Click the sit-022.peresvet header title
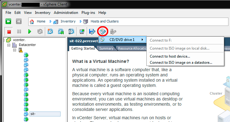230x122 pixels. [84, 41]
